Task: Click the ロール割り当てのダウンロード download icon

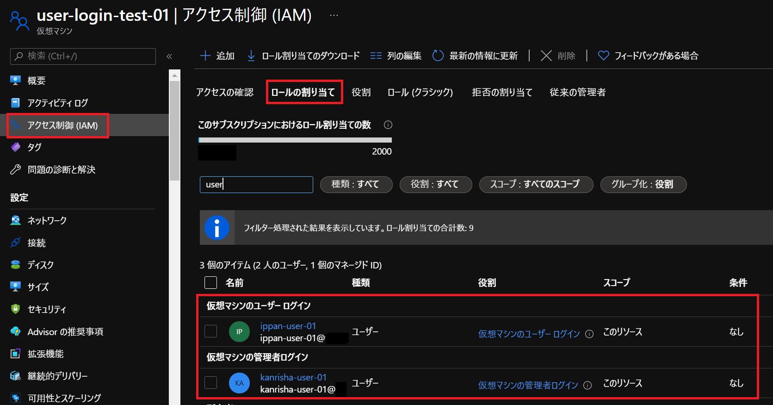Action: (x=251, y=56)
